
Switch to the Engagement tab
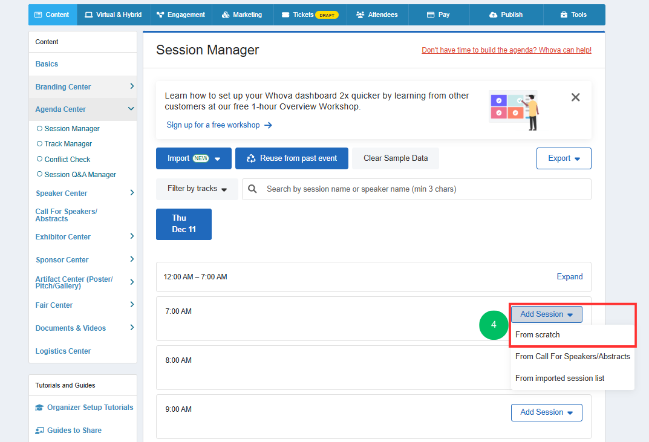181,15
